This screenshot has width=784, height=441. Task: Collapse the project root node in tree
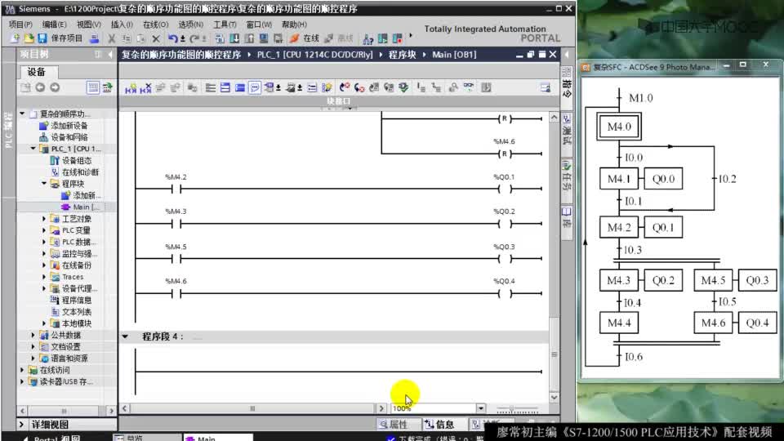[23, 114]
